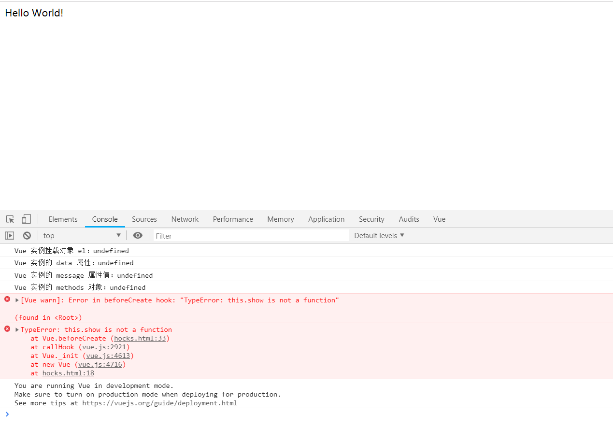Viewport: 613px width, 428px height.
Task: Open the Audits tab
Action: (x=409, y=219)
